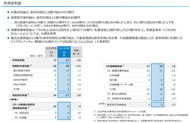
Task: Select the 役務取引等利益 row label
Action: point(22,66)
